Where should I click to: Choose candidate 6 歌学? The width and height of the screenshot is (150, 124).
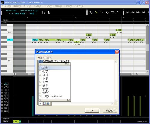pyautogui.click(x=55, y=86)
